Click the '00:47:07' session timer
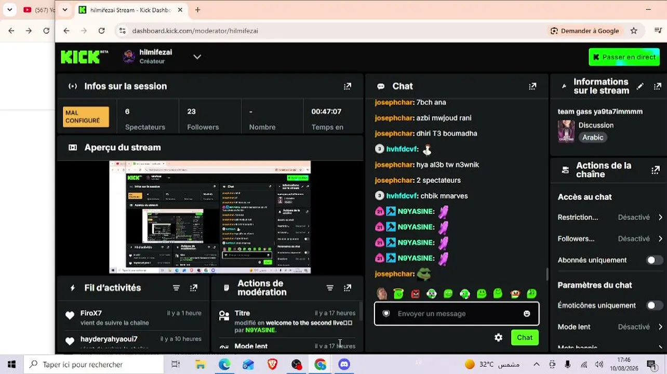Image resolution: width=667 pixels, height=374 pixels. click(x=326, y=112)
